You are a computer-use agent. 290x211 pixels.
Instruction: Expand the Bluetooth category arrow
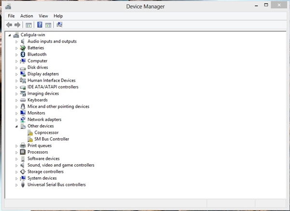[x=16, y=55]
